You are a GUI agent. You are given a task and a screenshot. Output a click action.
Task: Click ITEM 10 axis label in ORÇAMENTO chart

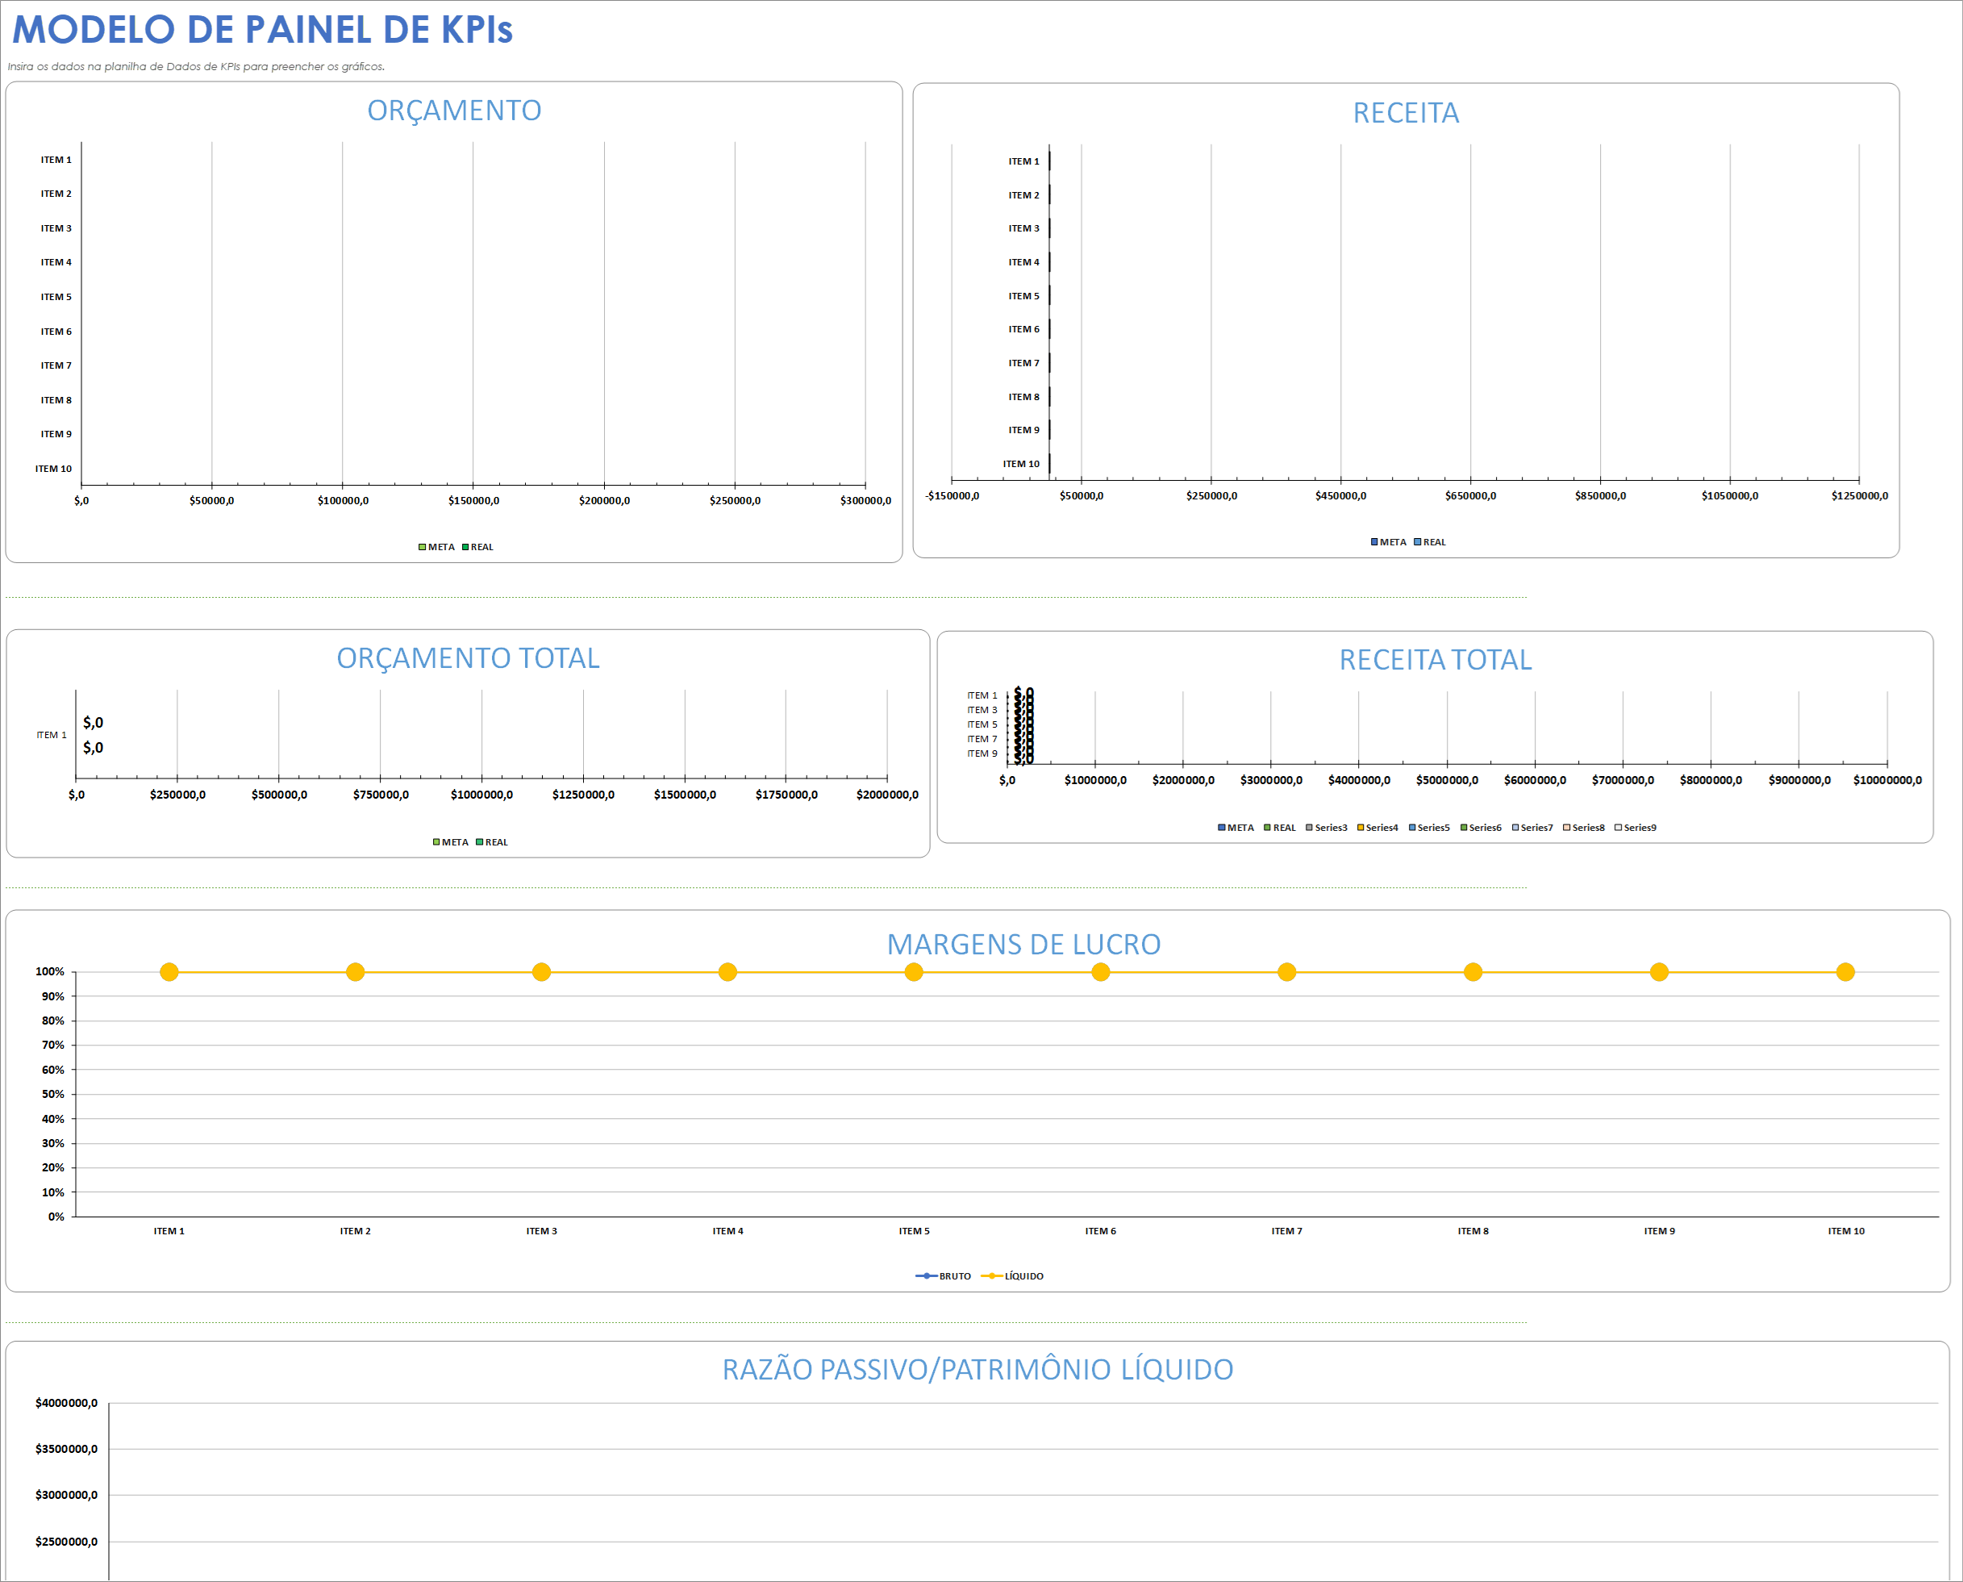53,470
